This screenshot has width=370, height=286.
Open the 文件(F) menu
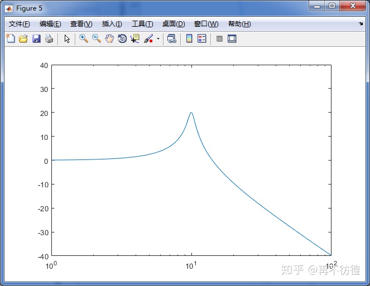coord(20,24)
